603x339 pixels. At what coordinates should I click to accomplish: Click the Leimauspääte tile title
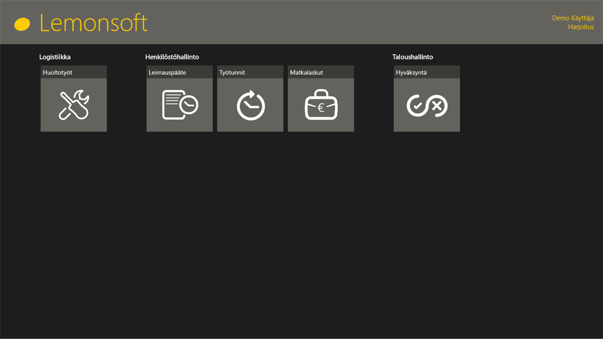[167, 72]
